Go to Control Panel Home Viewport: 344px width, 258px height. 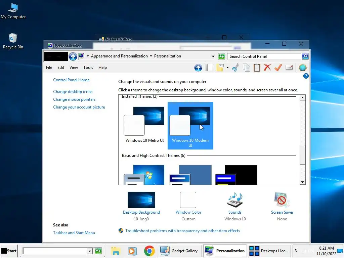tap(71, 80)
